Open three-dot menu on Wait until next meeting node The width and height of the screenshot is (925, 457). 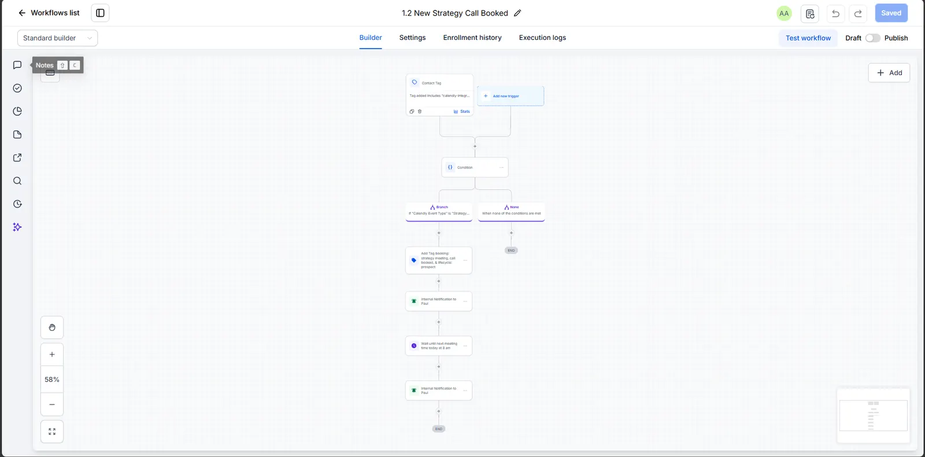[x=465, y=346]
